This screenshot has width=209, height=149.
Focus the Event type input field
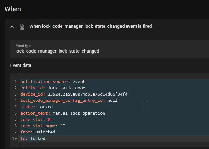point(110,49)
